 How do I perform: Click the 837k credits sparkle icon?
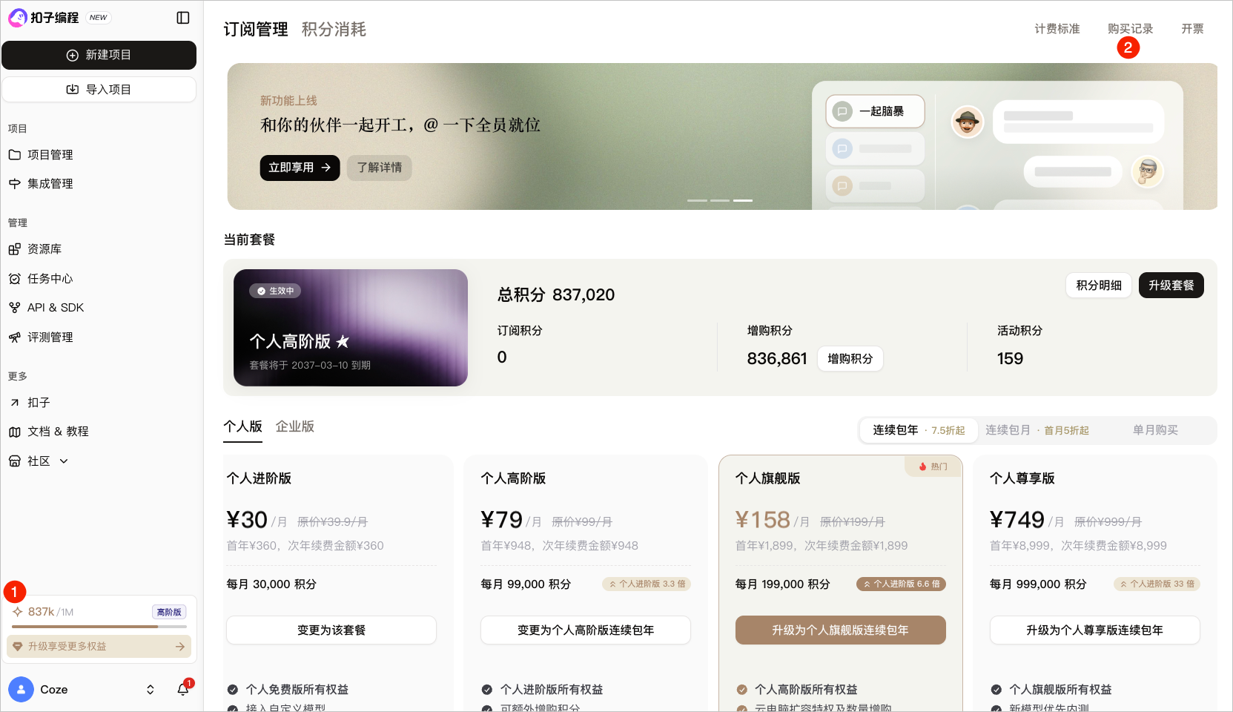click(17, 612)
